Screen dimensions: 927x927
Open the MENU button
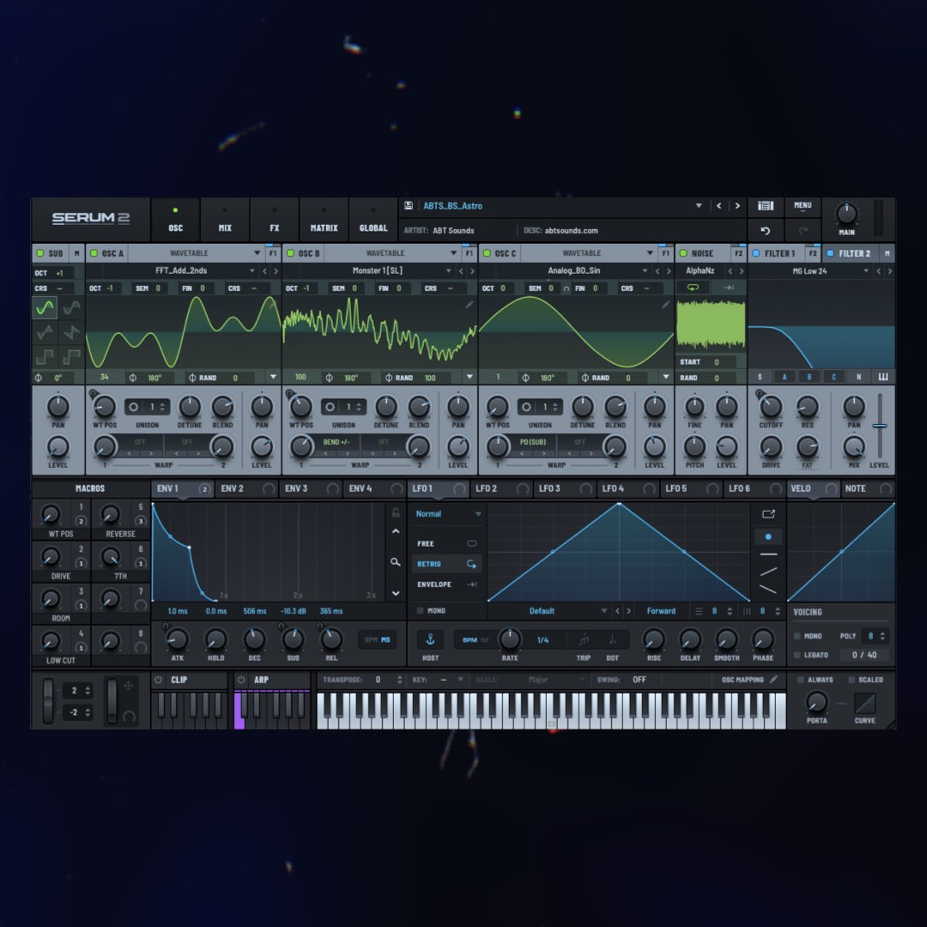click(803, 206)
